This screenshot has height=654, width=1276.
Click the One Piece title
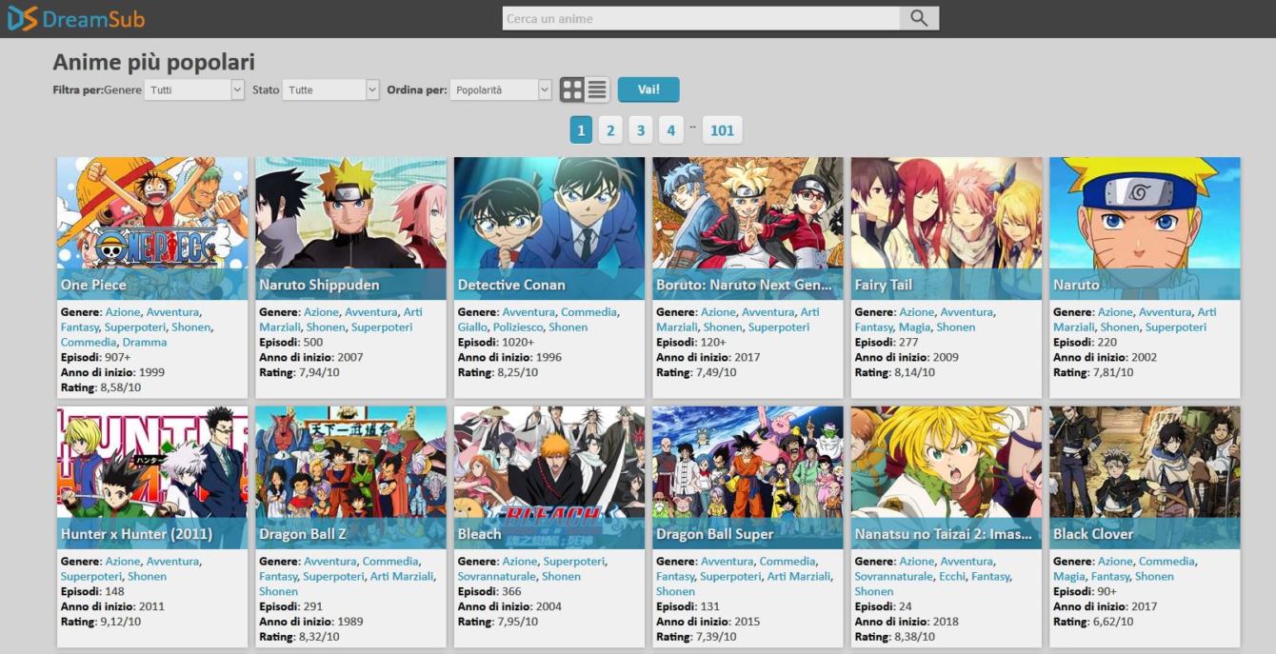tap(93, 285)
